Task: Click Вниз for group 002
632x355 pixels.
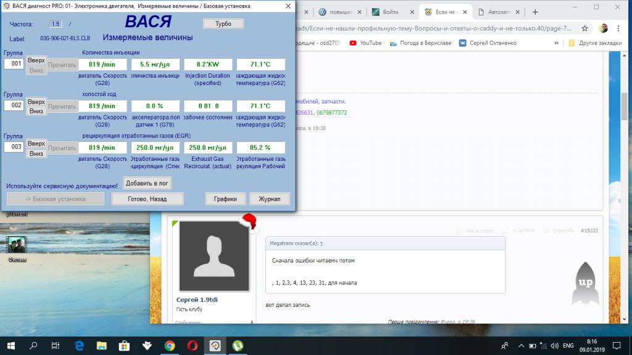Action: pyautogui.click(x=36, y=111)
